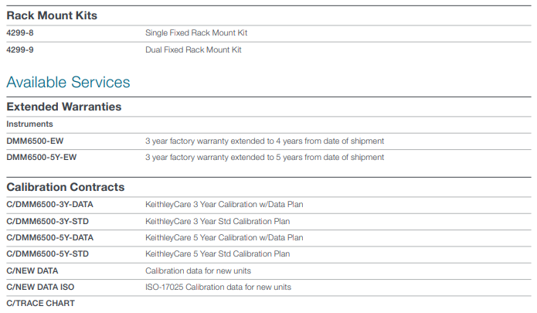The image size is (537, 313).
Task: Select the 4299-8 model number
Action: coord(20,33)
